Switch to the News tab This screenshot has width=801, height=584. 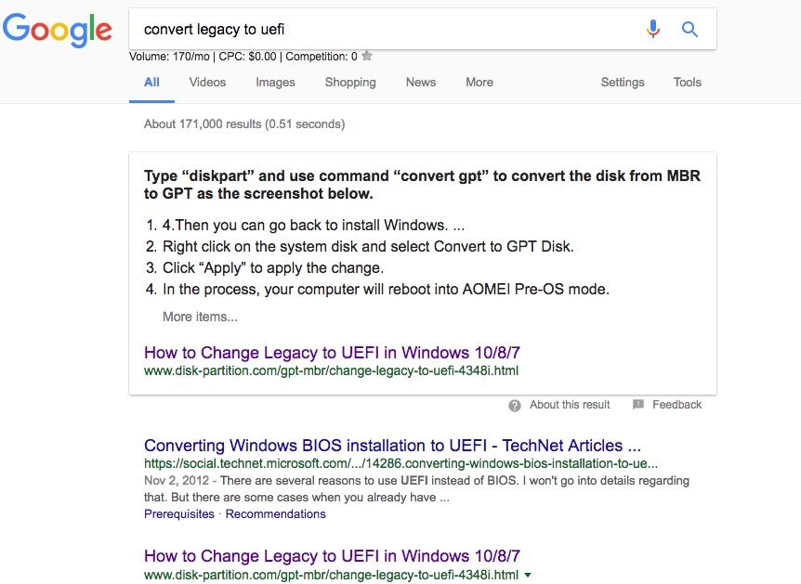tap(420, 82)
